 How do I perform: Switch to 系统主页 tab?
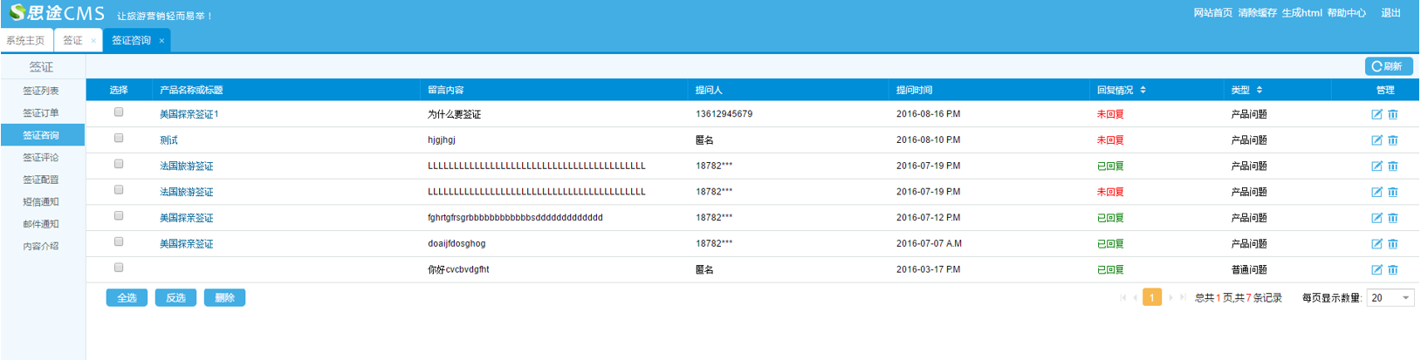click(26, 41)
